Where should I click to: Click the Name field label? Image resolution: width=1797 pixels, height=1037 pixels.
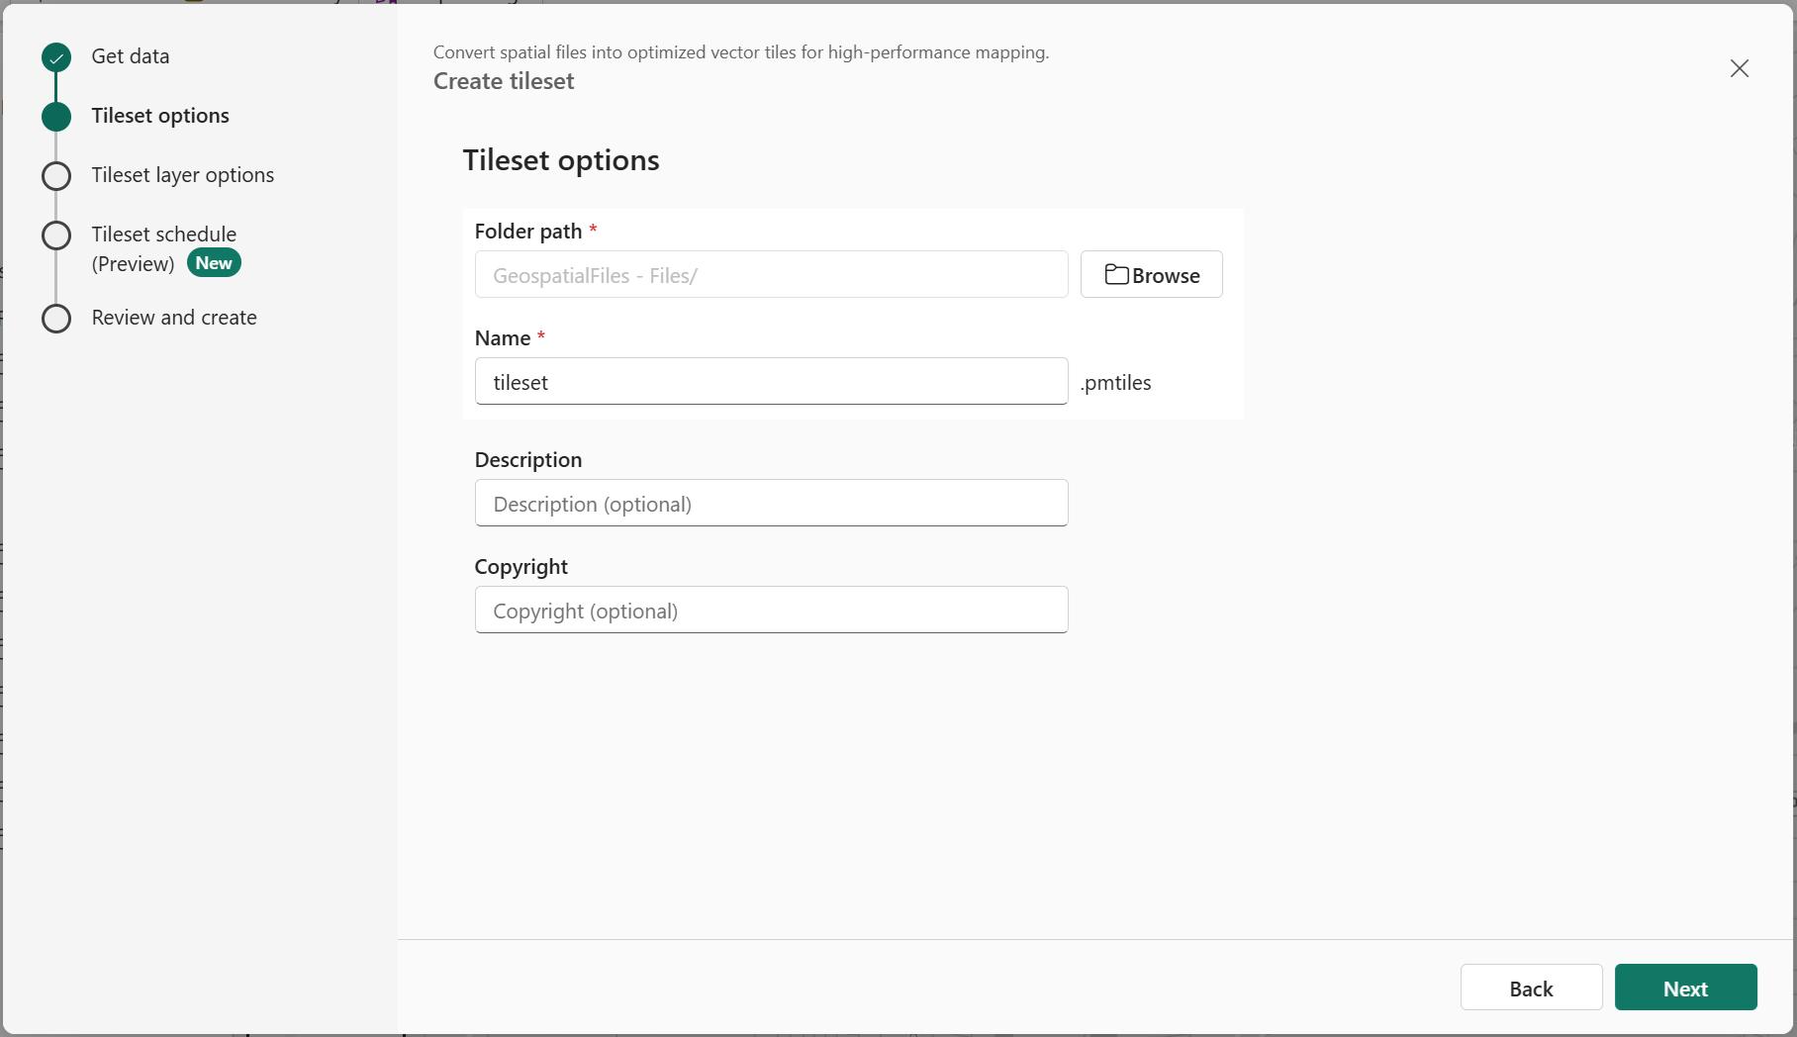point(503,338)
